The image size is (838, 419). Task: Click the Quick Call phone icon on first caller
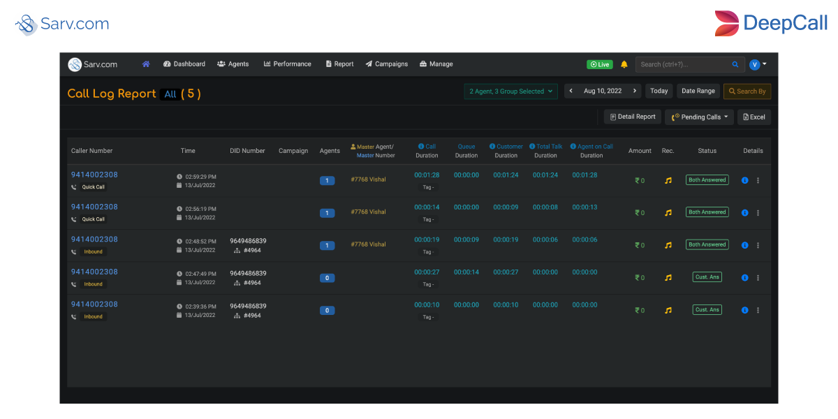[x=72, y=187]
